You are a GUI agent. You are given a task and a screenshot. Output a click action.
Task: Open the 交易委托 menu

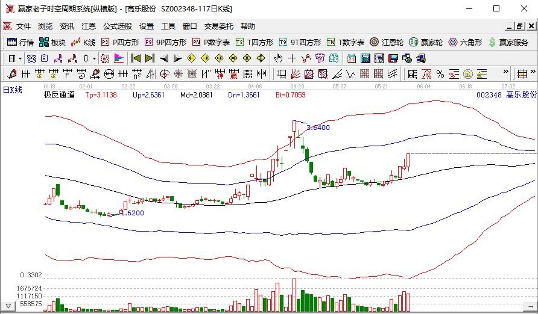click(x=218, y=26)
